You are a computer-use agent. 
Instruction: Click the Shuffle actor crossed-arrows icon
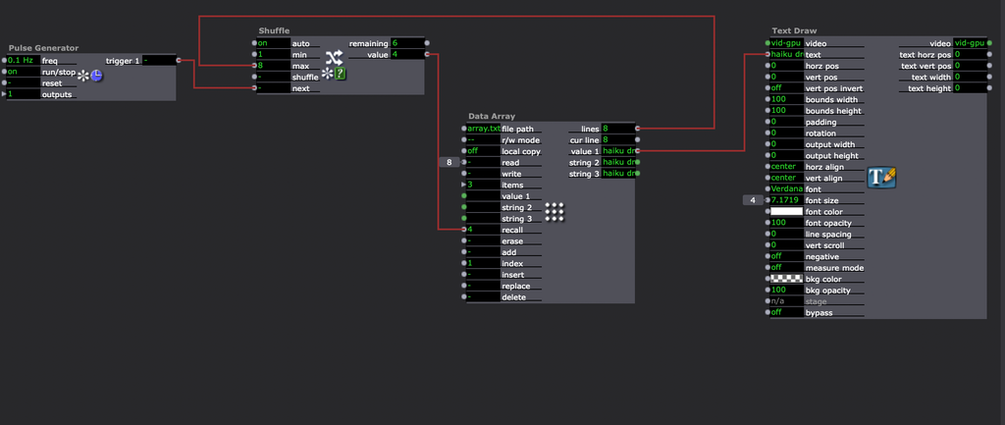click(x=334, y=56)
